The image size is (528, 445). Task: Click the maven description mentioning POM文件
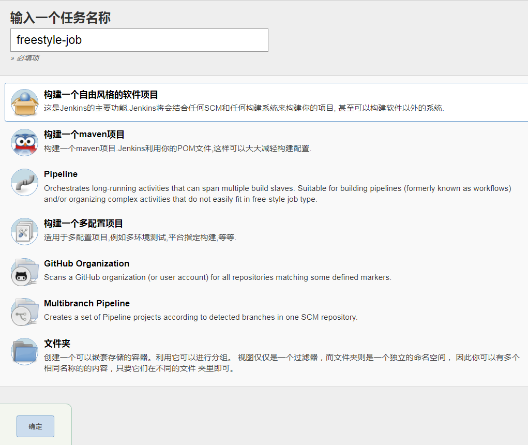tap(177, 148)
